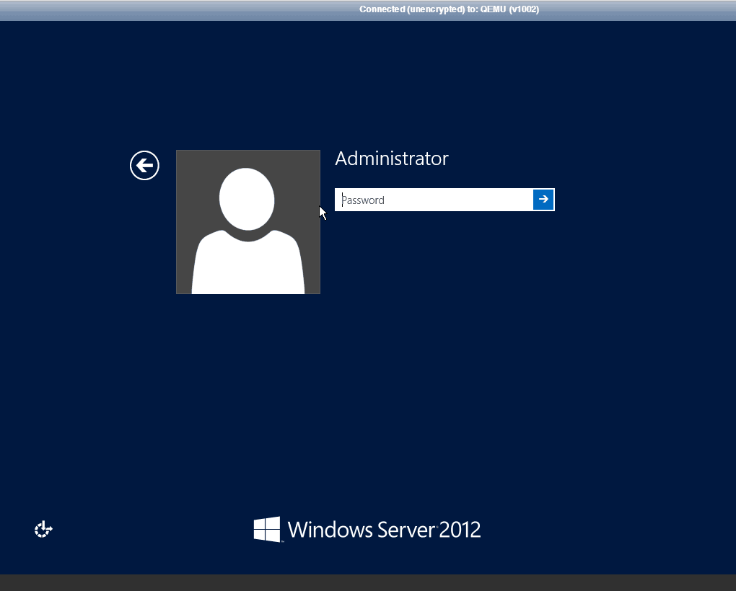Click the Administrator username text
The width and height of the screenshot is (736, 591).
(392, 159)
